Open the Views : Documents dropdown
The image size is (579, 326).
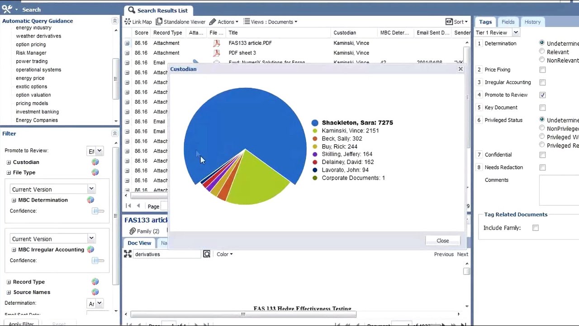click(271, 22)
